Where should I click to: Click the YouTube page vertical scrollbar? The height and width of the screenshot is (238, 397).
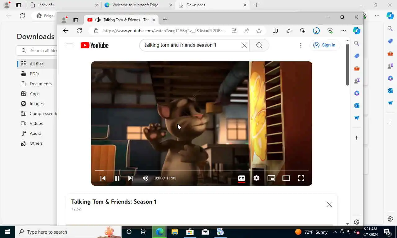tap(347, 64)
